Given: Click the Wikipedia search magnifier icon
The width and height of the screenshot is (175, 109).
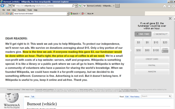Looking at the screenshot, I should [170, 96].
